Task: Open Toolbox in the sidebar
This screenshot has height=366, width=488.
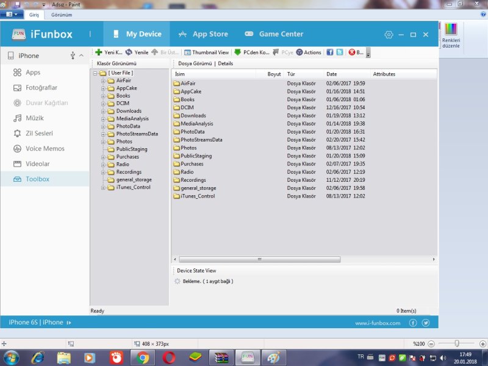Action: pos(37,179)
